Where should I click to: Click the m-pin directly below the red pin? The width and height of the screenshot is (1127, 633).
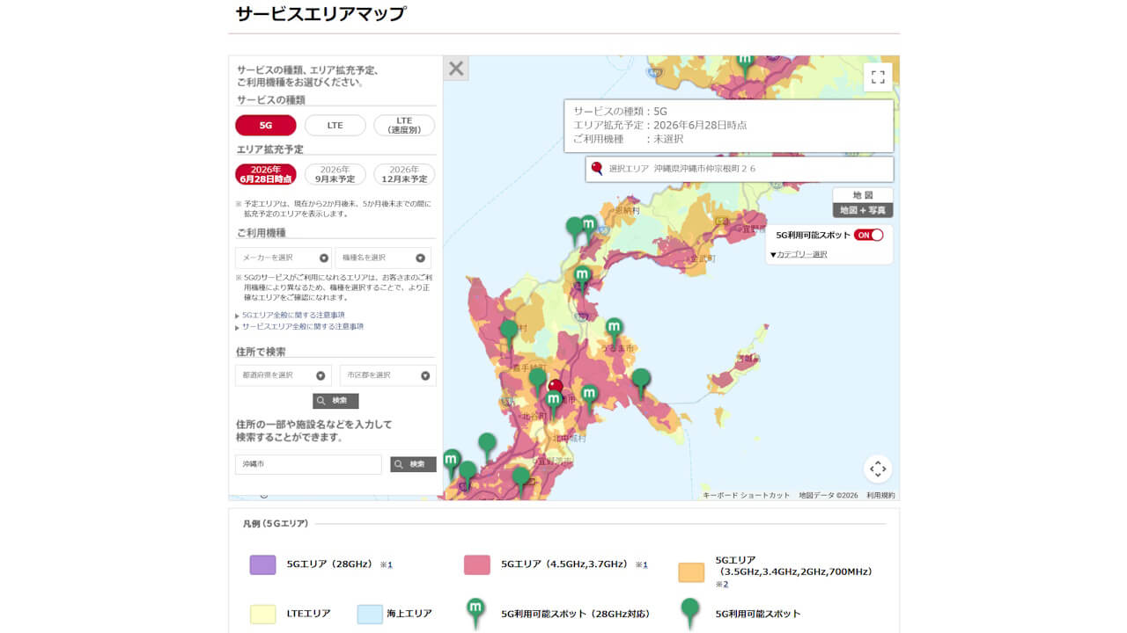[553, 403]
